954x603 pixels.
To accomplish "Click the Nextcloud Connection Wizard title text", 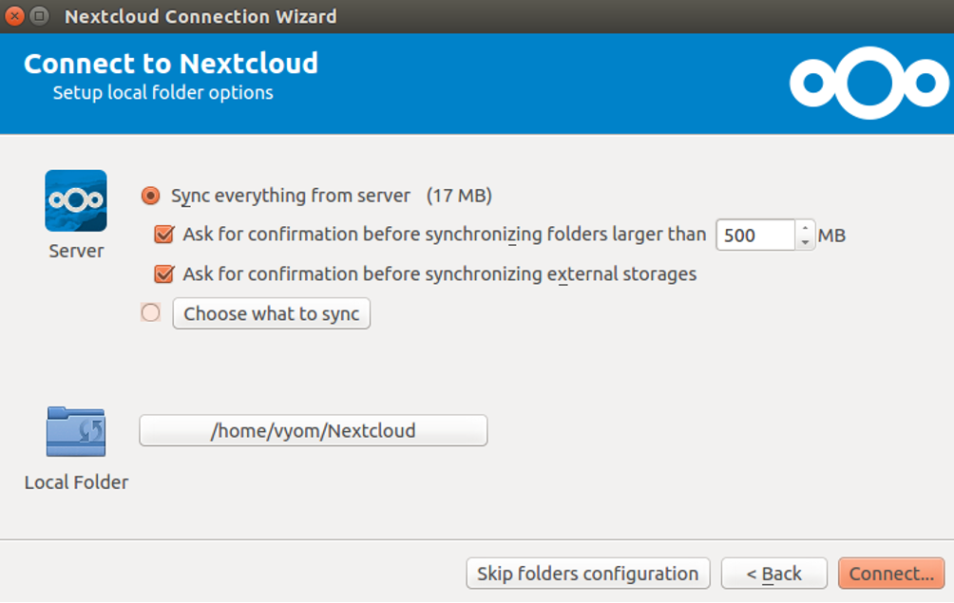I will click(x=200, y=16).
